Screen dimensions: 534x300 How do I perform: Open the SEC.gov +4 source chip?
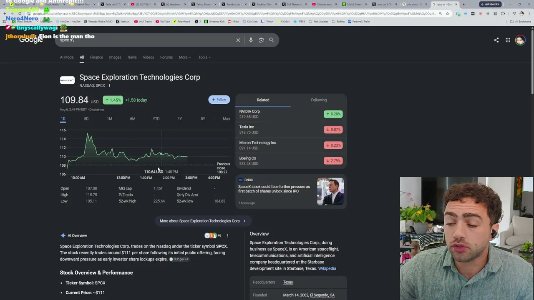[179, 259]
